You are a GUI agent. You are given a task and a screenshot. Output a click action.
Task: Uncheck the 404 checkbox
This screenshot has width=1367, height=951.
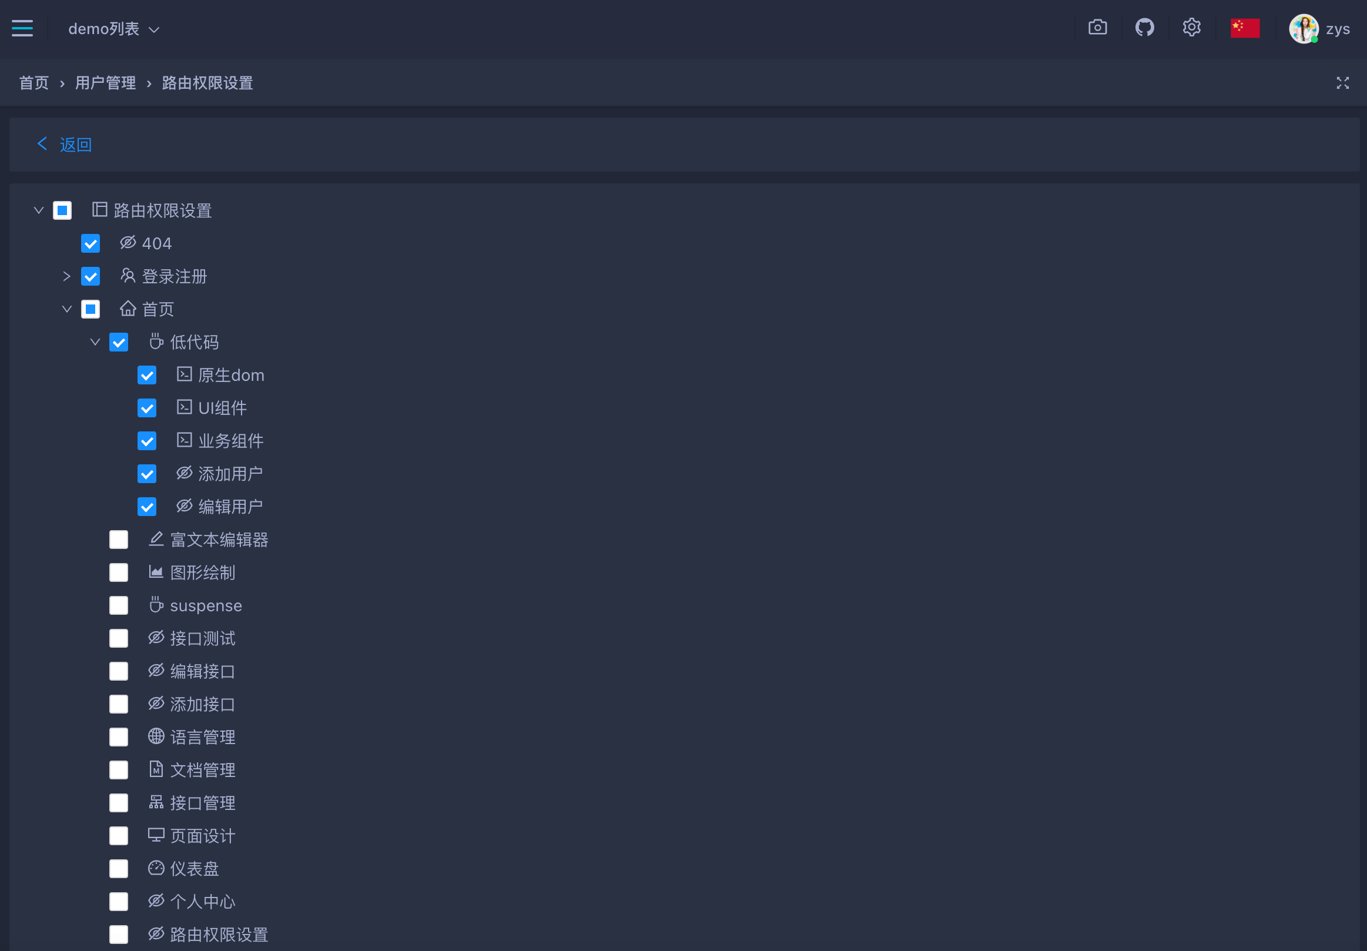[91, 243]
